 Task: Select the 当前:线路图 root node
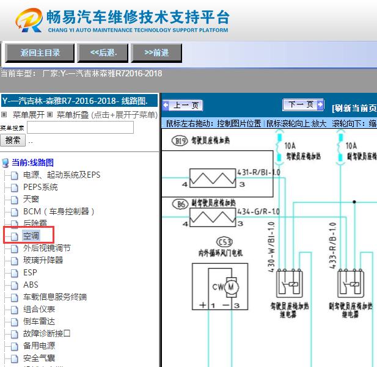pyautogui.click(x=33, y=162)
